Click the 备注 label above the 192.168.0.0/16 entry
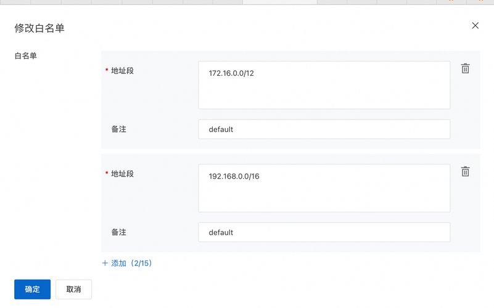 [119, 129]
